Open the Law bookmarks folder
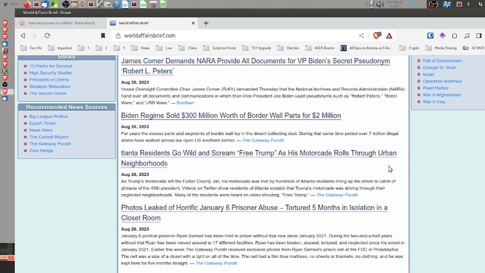Image resolution: width=485 pixels, height=273 pixels. pos(164,48)
